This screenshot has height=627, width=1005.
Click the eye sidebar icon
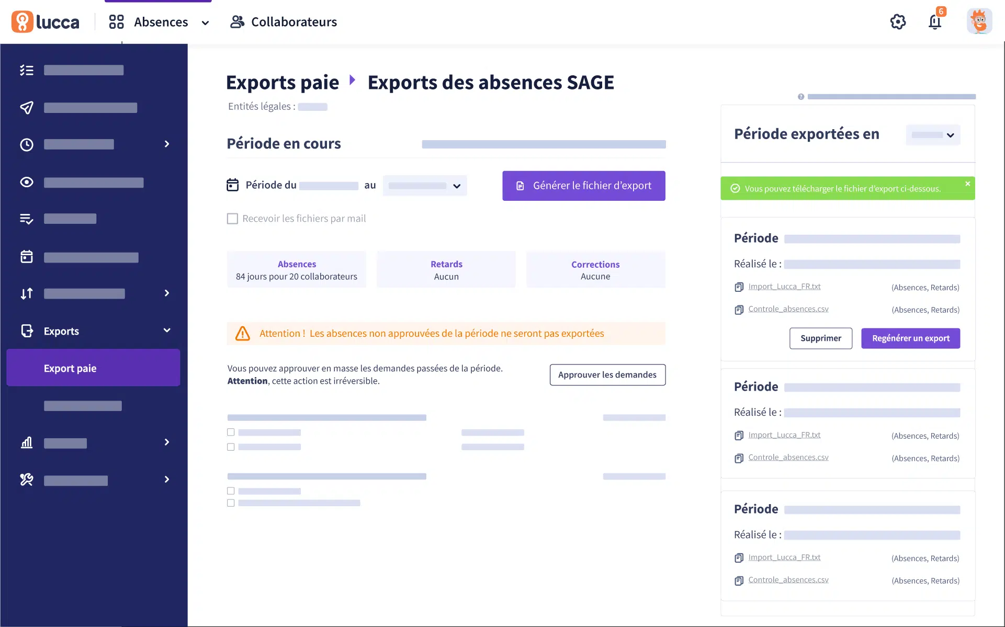tap(27, 182)
